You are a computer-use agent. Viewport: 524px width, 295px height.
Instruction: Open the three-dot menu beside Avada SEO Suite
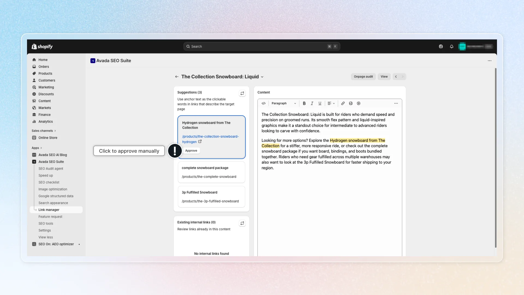[x=490, y=61]
